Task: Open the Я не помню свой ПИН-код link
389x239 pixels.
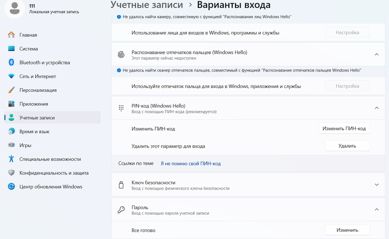Action: coord(190,163)
